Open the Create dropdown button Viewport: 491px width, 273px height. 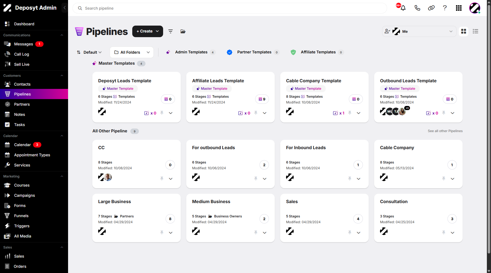pyautogui.click(x=148, y=31)
